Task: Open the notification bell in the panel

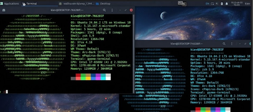Action: click(227, 3)
